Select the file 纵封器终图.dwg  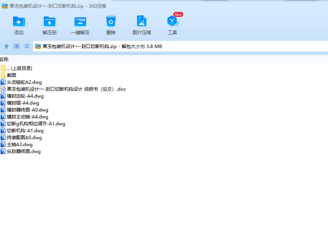(x=20, y=151)
